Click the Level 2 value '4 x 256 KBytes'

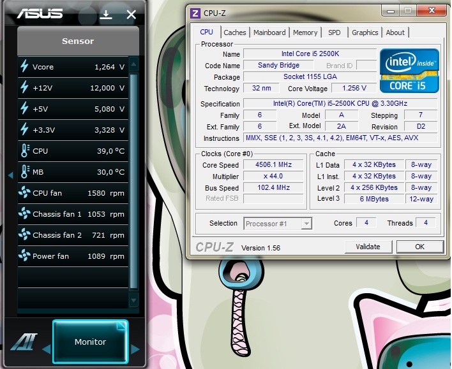(x=374, y=187)
